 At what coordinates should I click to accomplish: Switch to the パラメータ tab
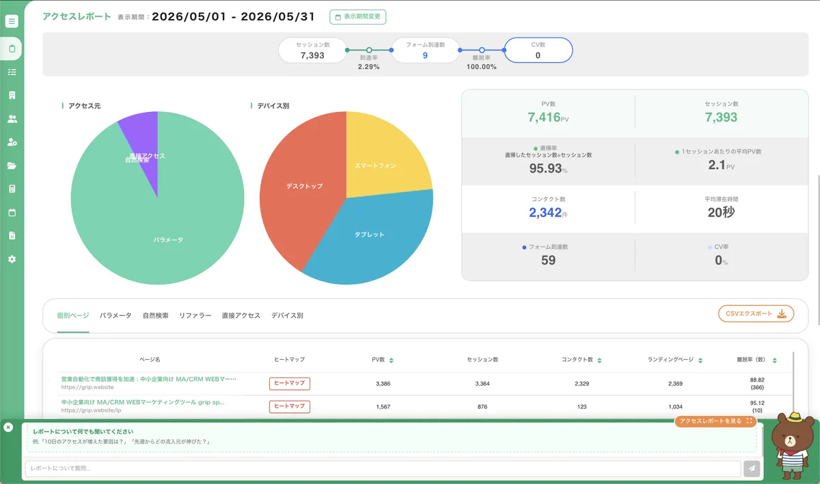[x=115, y=316]
